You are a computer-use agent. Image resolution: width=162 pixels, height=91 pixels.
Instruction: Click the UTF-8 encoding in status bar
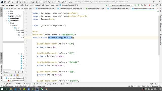pyautogui.click(x=148, y=86)
